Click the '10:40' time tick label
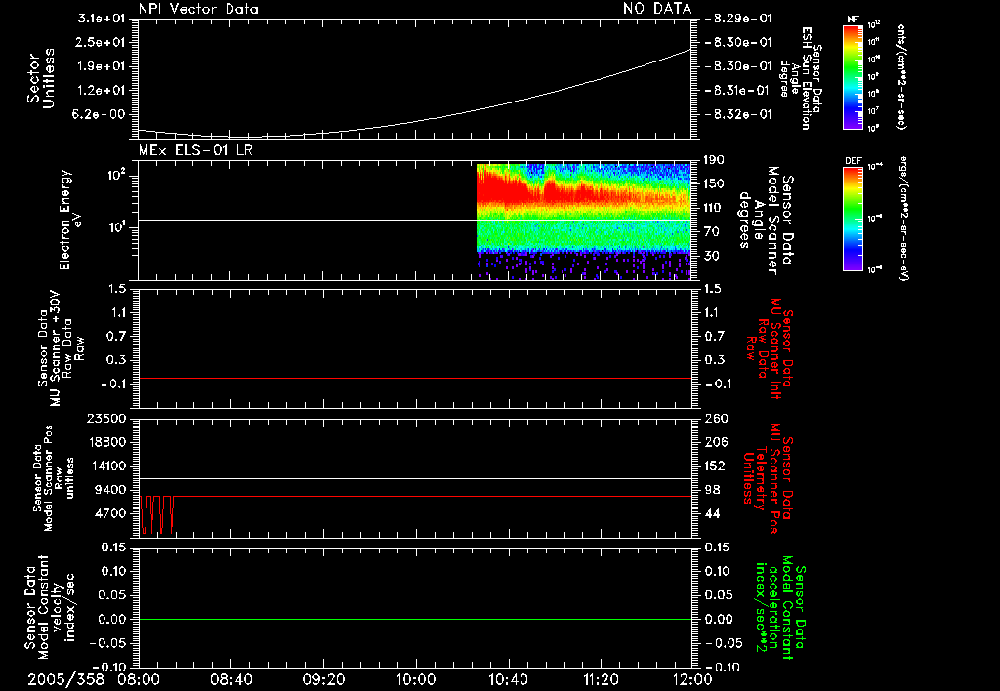The height and width of the screenshot is (691, 1000). [508, 679]
